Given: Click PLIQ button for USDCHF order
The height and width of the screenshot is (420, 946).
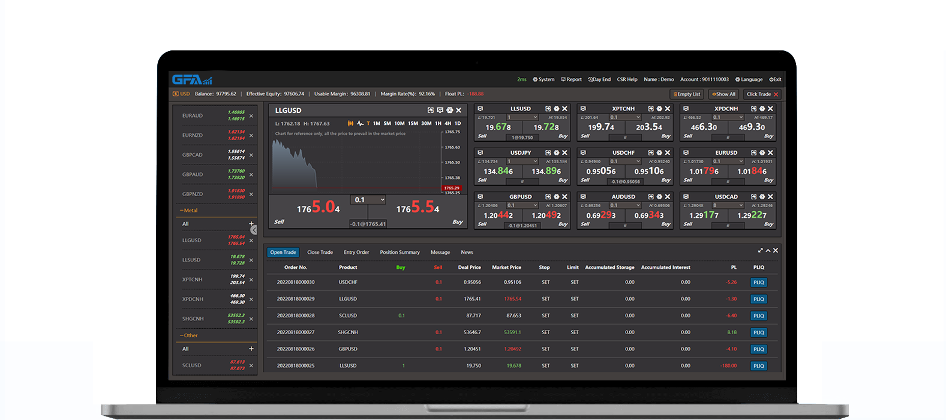Looking at the screenshot, I should pyautogui.click(x=758, y=283).
